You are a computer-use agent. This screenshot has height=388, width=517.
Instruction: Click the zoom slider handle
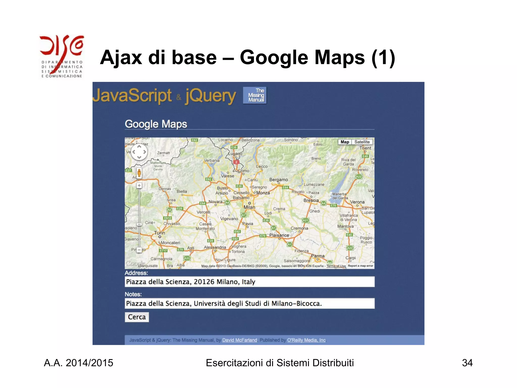(139, 224)
